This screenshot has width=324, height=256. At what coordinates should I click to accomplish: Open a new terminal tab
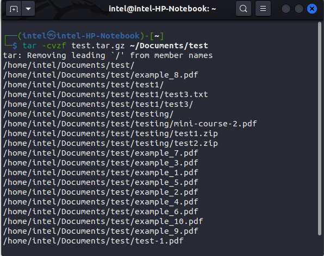click(14, 9)
